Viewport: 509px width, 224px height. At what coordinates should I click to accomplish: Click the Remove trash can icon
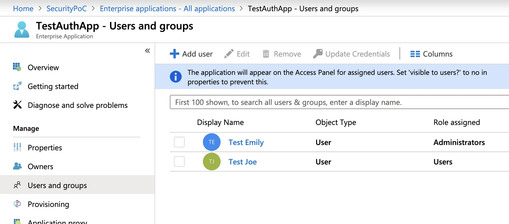266,54
